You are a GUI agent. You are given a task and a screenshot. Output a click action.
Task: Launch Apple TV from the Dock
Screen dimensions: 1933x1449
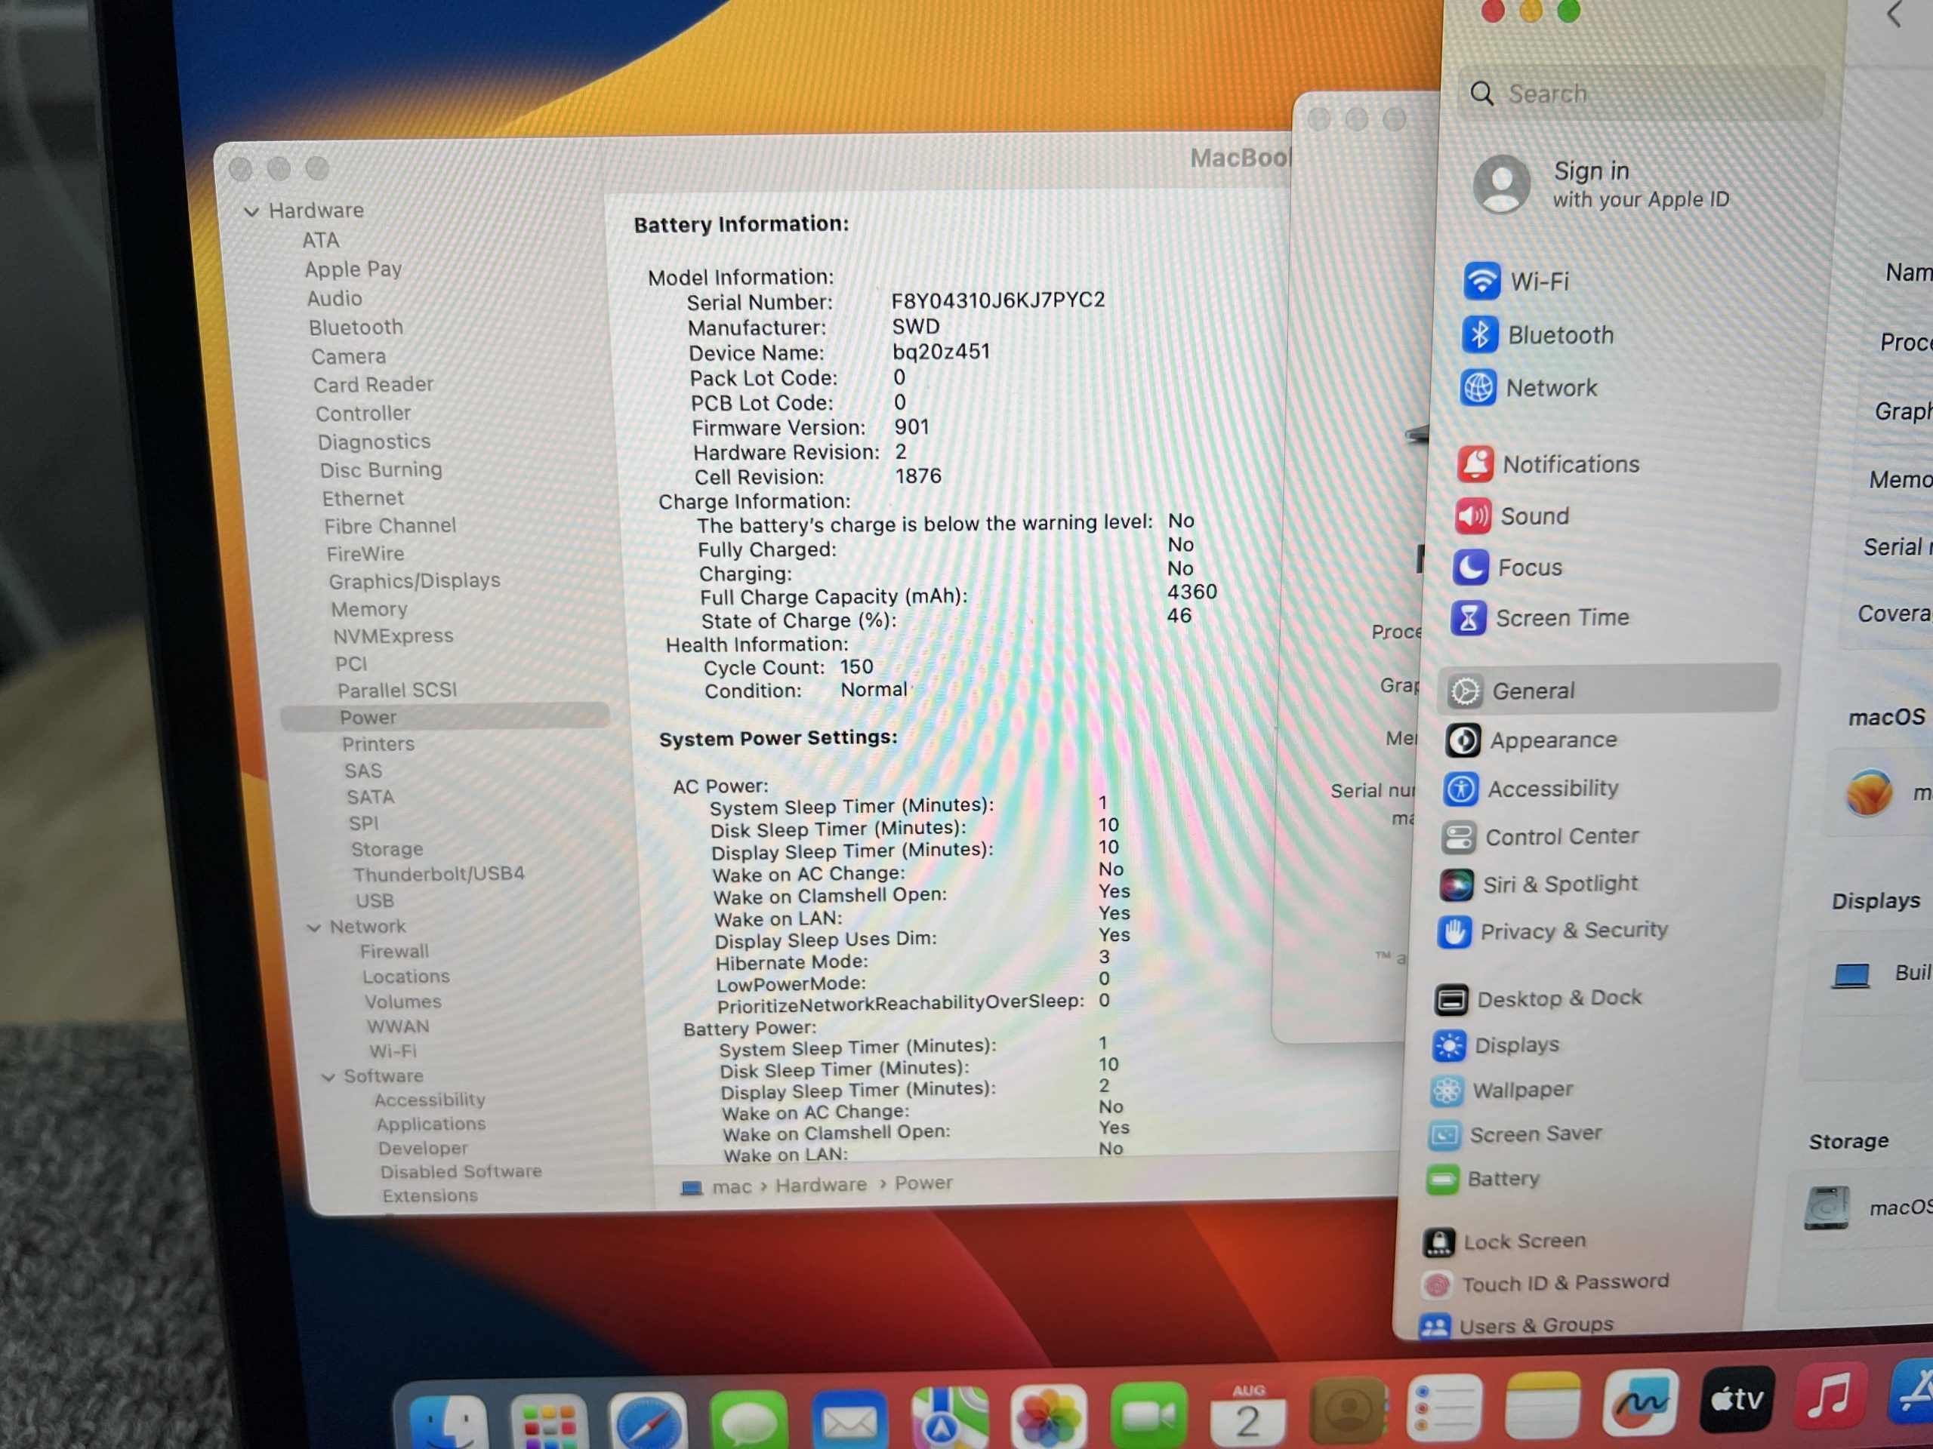1737,1401
